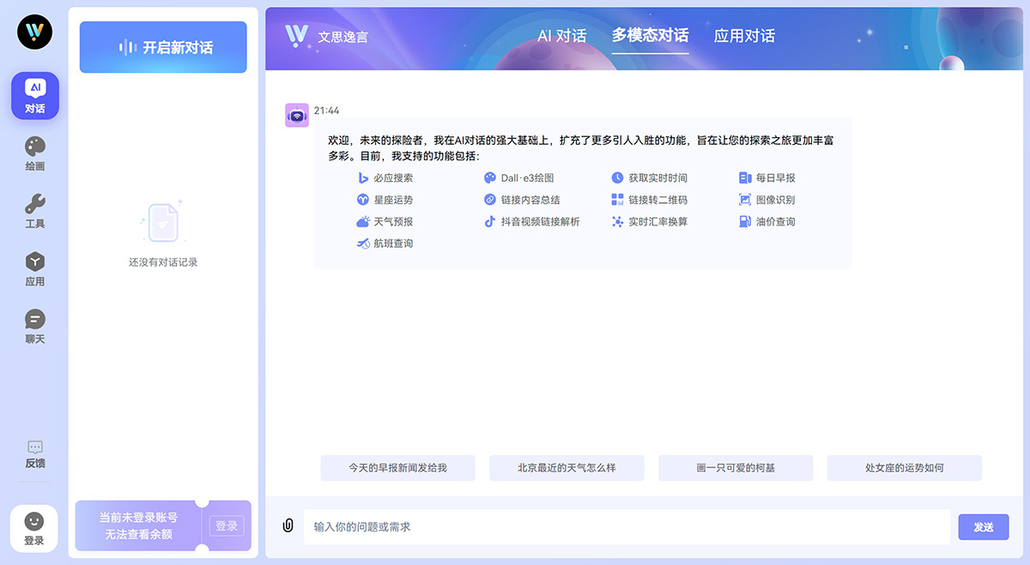Click the 反馈 feedback icon

(34, 454)
